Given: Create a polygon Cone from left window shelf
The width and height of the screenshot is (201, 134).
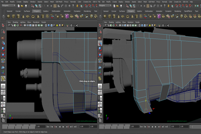Looking at the screenshot, I should [x=23, y=16].
